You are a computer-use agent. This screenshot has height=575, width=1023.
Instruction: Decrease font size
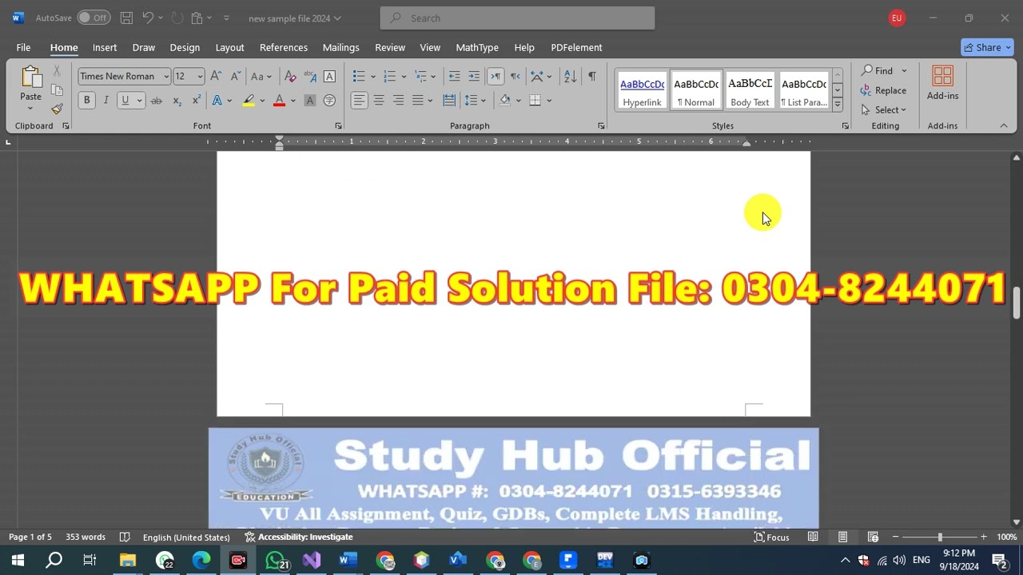coord(236,76)
